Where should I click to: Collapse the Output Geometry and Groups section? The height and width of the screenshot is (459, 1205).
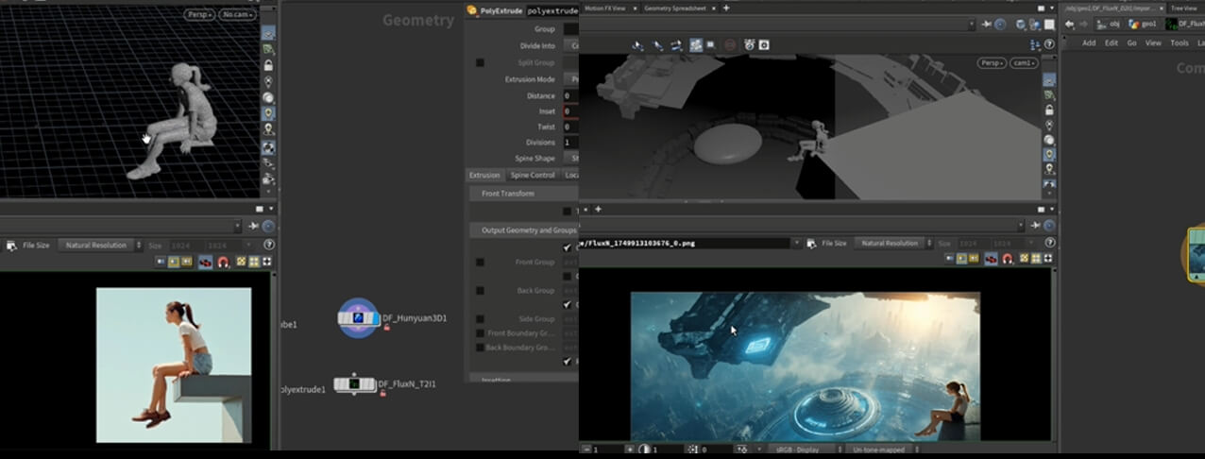pyautogui.click(x=524, y=230)
